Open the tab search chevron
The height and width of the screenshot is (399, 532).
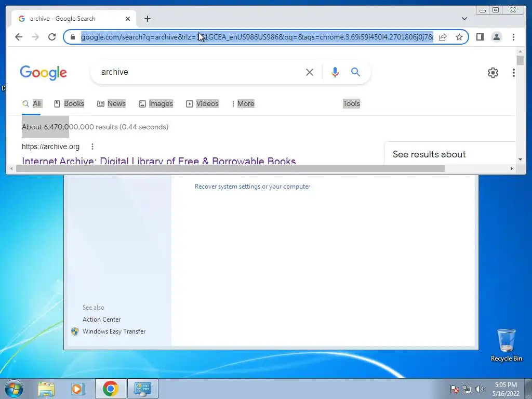point(464,19)
